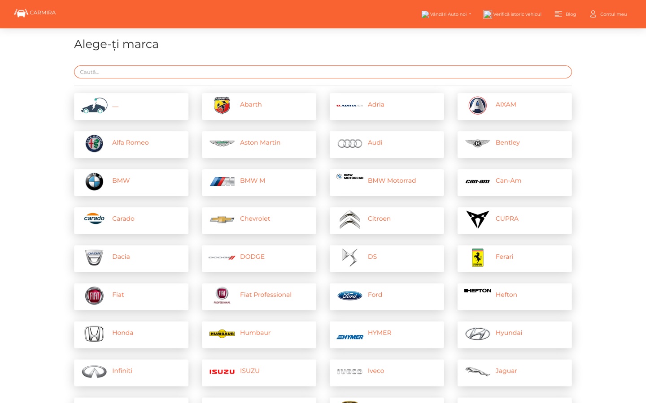The height and width of the screenshot is (403, 646).
Task: Click the CARMIRA site name
Action: click(x=43, y=13)
